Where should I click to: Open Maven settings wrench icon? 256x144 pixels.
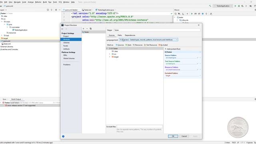coord(211,14)
